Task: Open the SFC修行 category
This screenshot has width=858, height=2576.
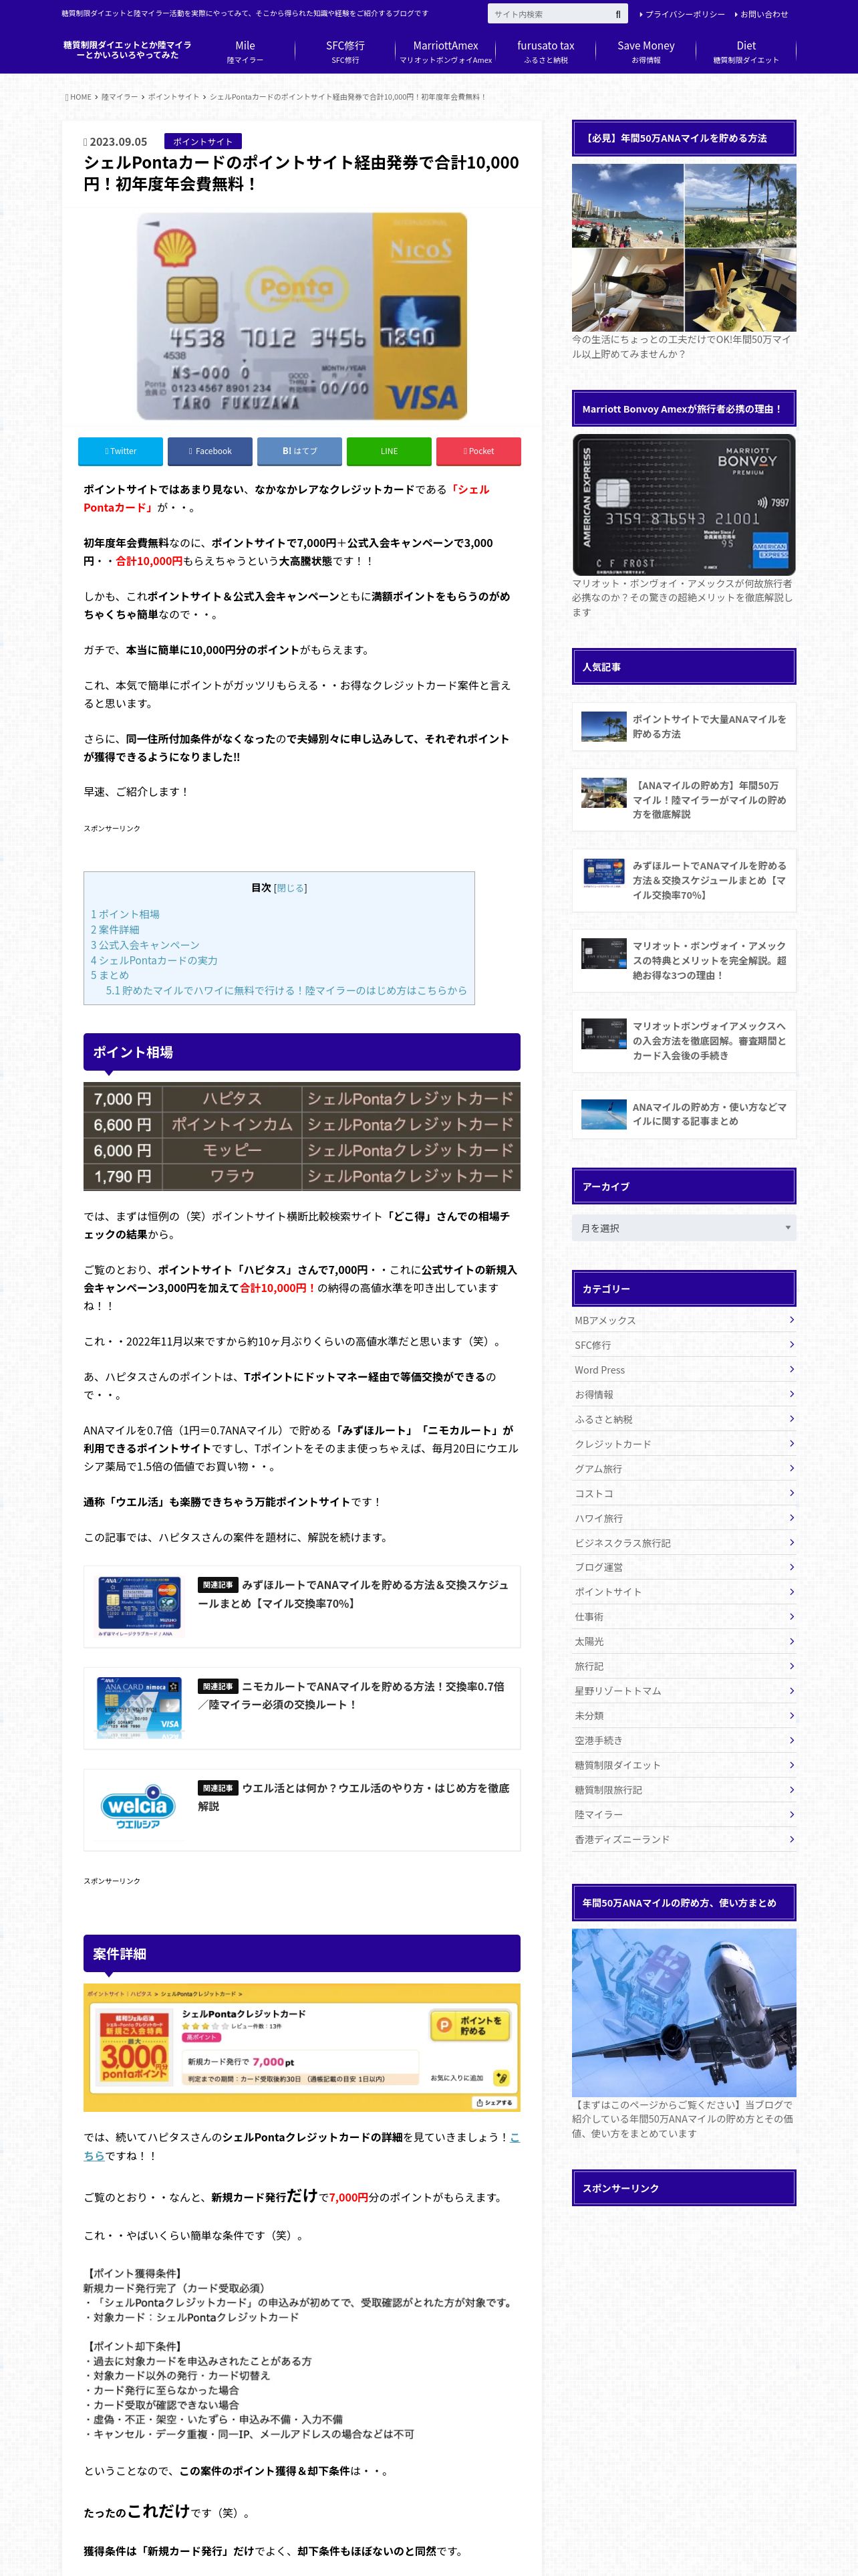Action: (x=684, y=1345)
